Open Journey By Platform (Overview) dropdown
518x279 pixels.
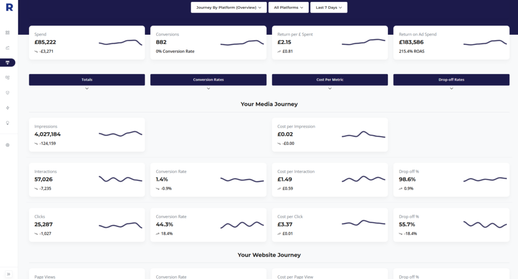[x=229, y=8]
